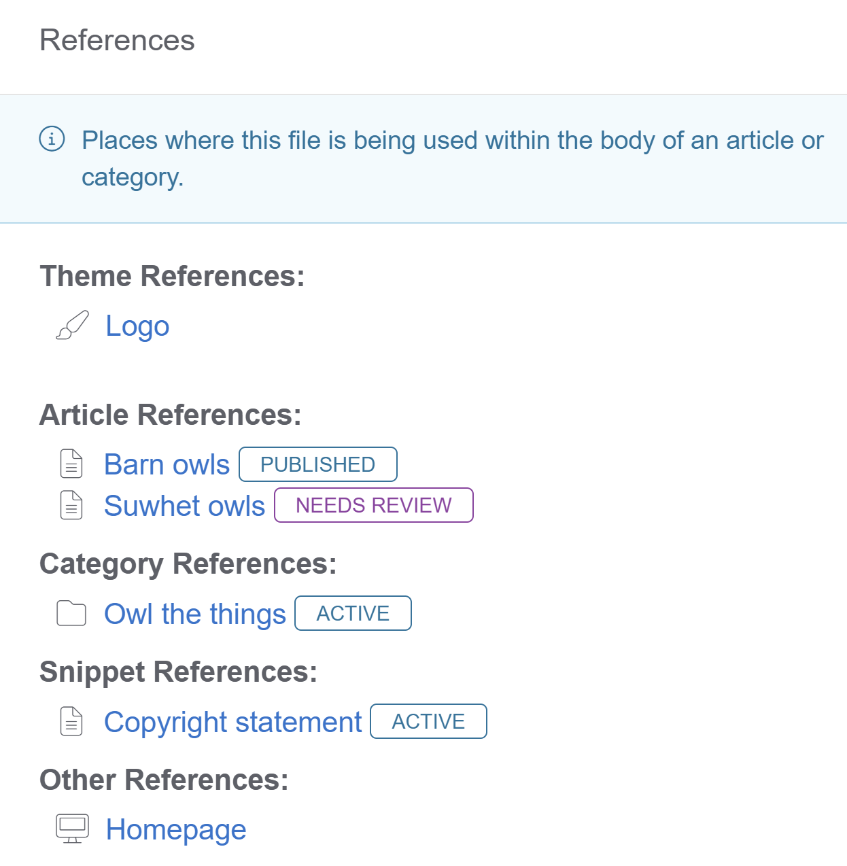The height and width of the screenshot is (866, 847).
Task: Click the NEEDS REVIEW status badge
Action: click(373, 506)
